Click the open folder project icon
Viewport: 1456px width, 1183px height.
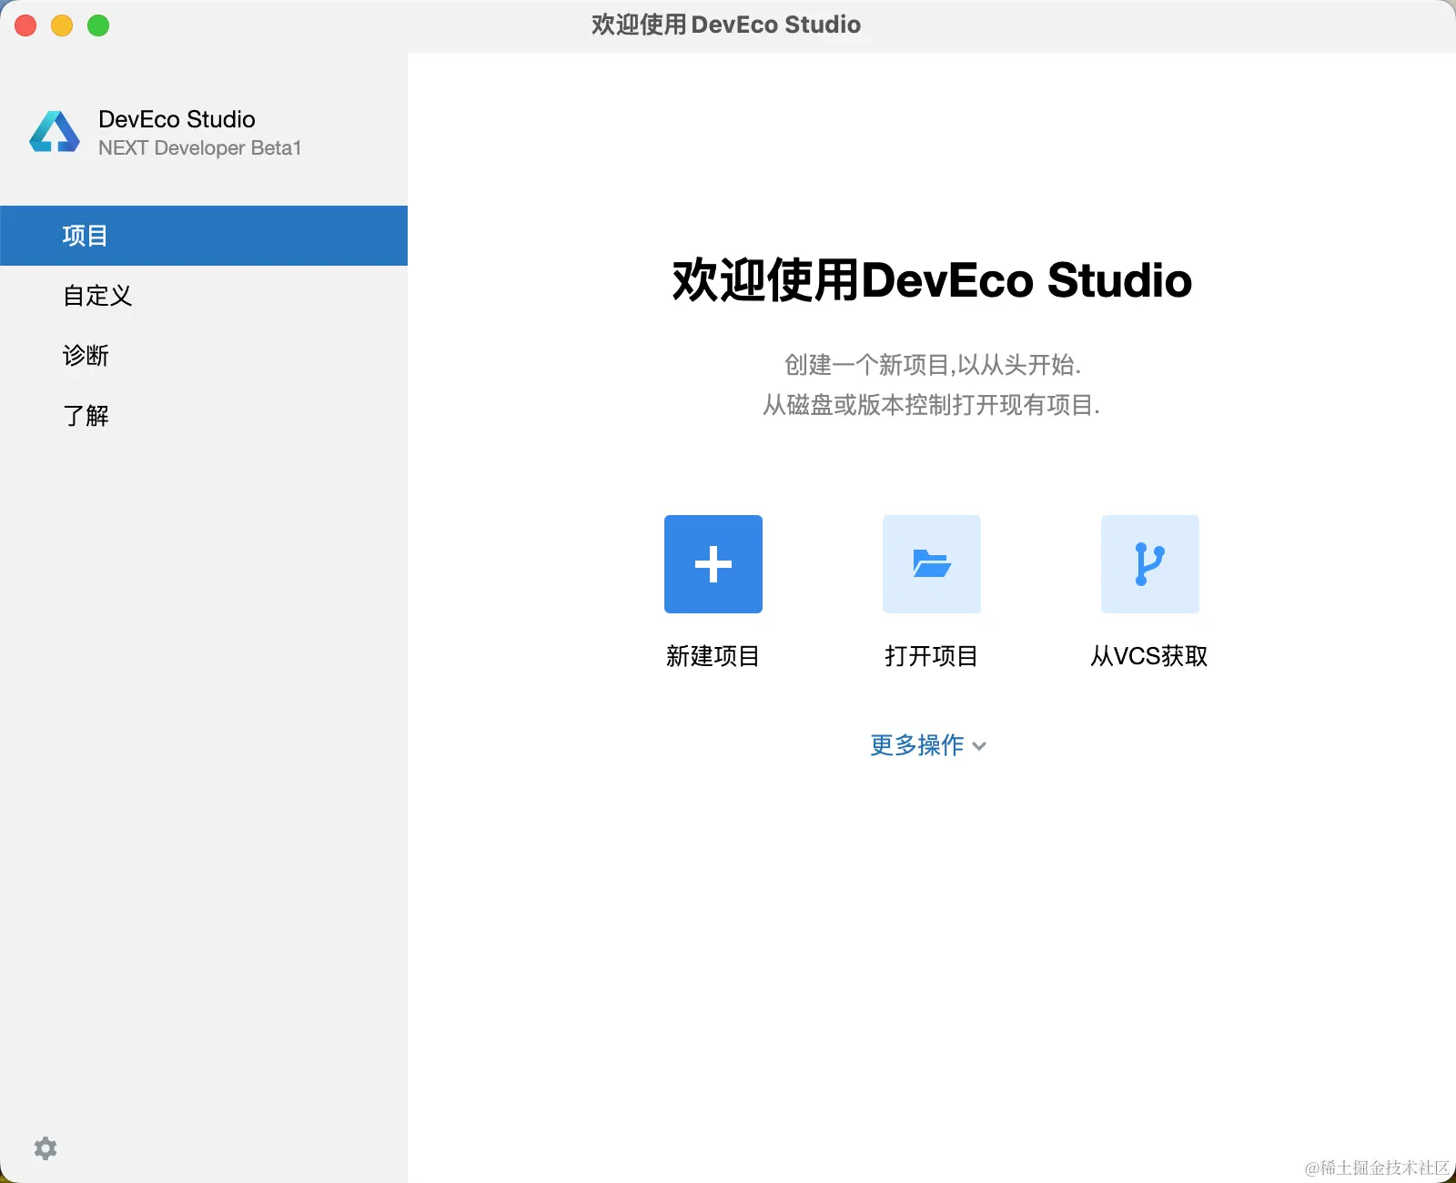(932, 564)
